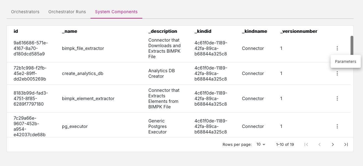Click the _description column header
The width and height of the screenshot is (363, 166).
click(x=163, y=31)
